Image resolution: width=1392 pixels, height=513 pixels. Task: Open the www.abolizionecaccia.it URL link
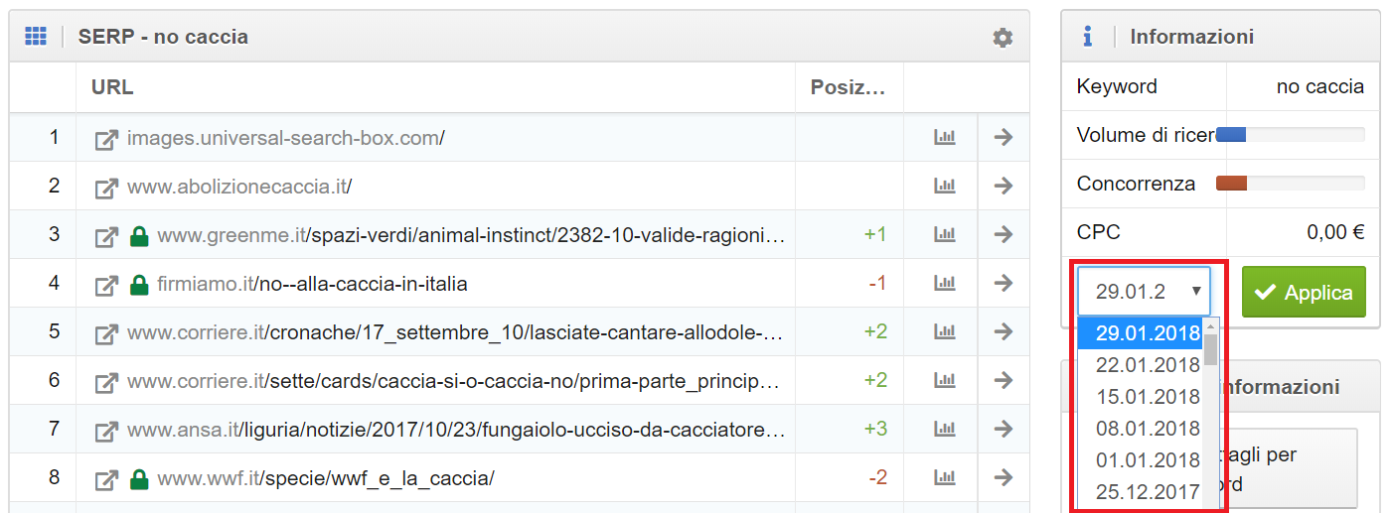click(238, 186)
